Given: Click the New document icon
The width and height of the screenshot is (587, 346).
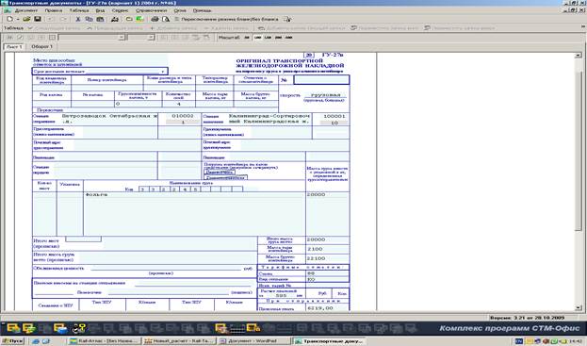Looking at the screenshot, I should point(10,19).
